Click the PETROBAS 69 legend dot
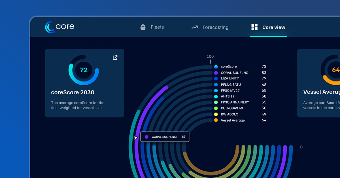Image resolution: width=340 pixels, height=178 pixels. click(x=216, y=108)
